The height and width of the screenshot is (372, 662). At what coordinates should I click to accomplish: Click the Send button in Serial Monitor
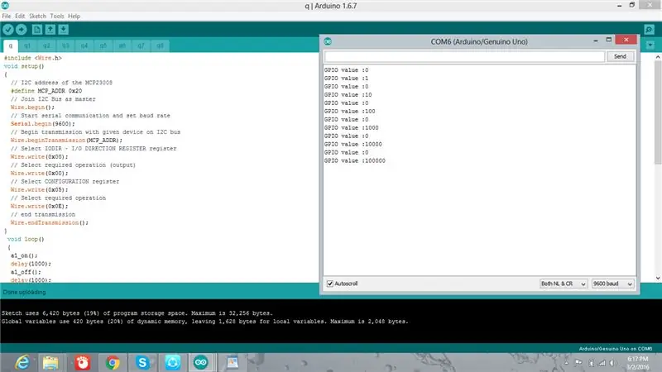[620, 56]
